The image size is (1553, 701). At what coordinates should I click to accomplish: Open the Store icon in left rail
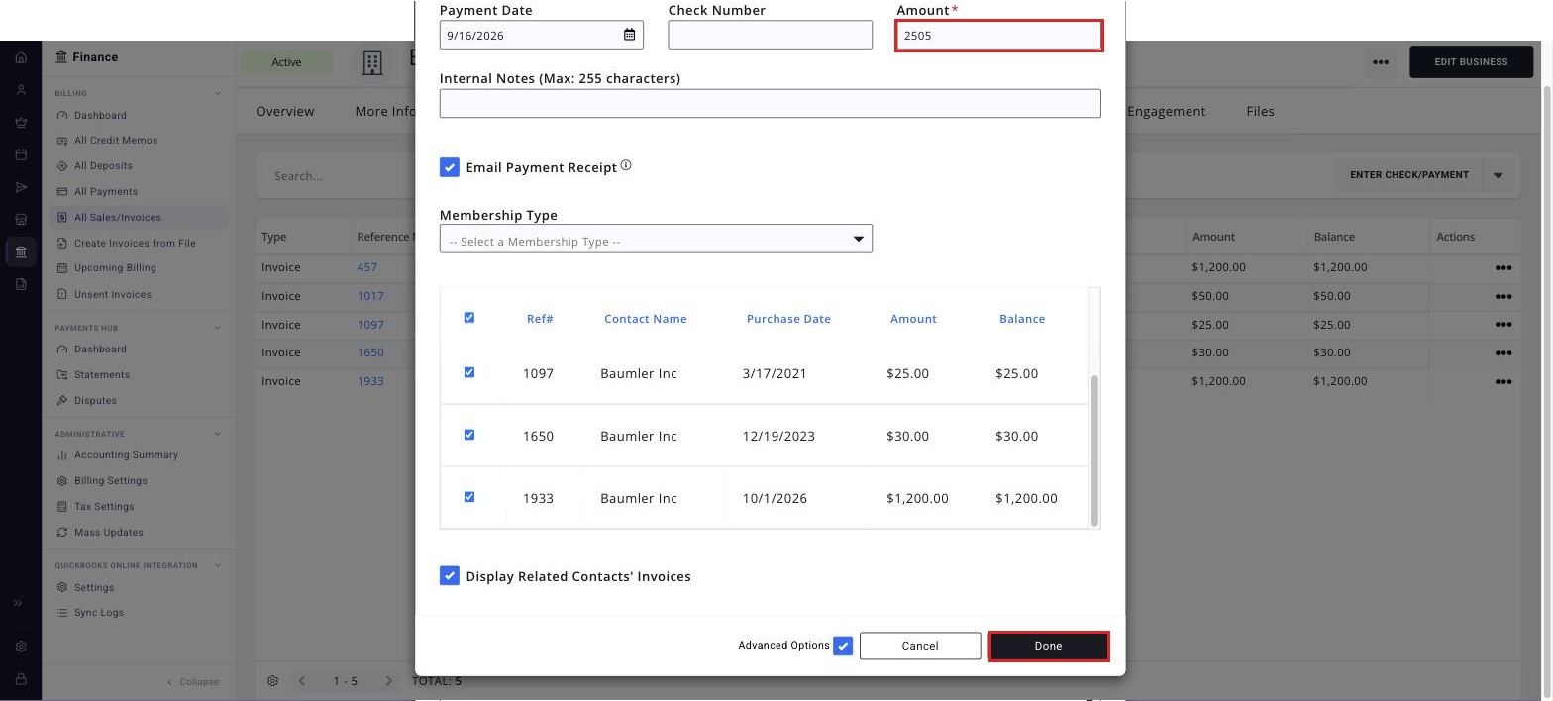[x=21, y=219]
